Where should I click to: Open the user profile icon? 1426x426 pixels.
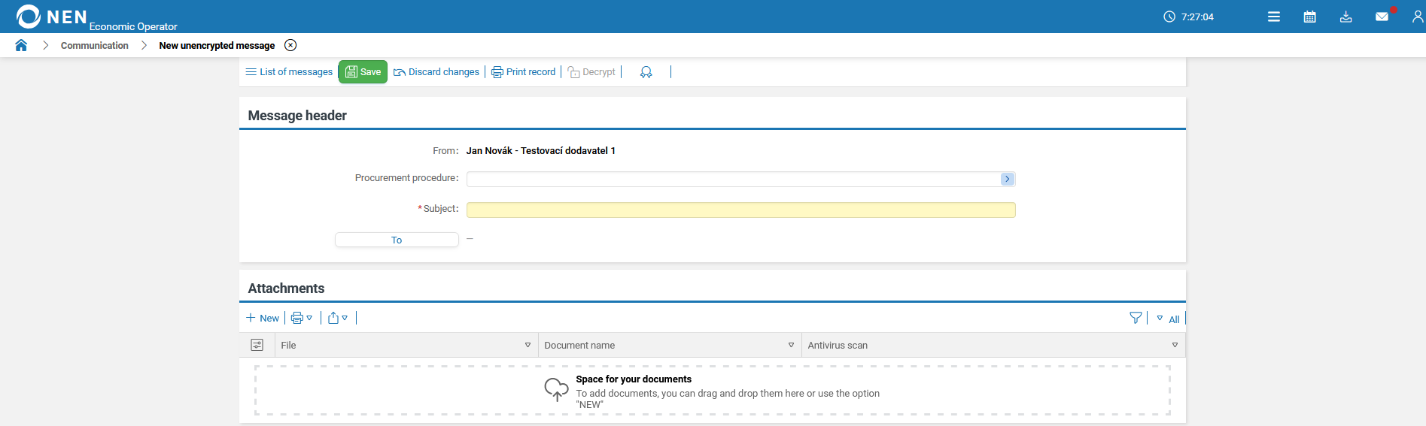[1417, 17]
